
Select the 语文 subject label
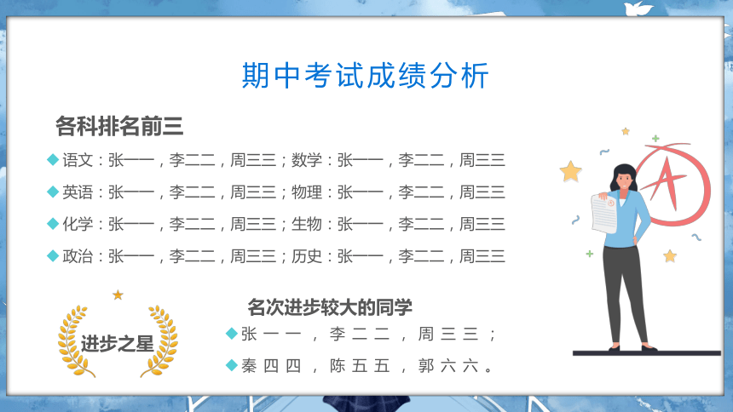point(78,160)
